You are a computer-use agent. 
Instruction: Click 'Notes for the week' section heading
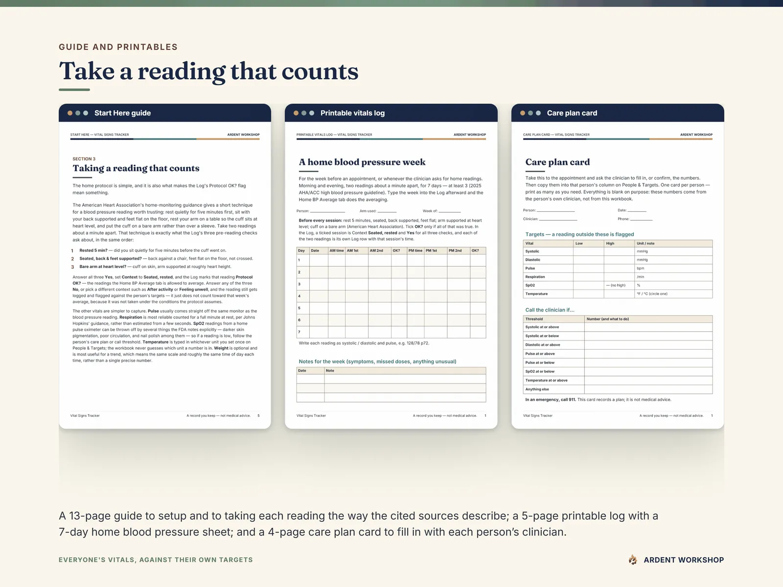[x=377, y=361]
